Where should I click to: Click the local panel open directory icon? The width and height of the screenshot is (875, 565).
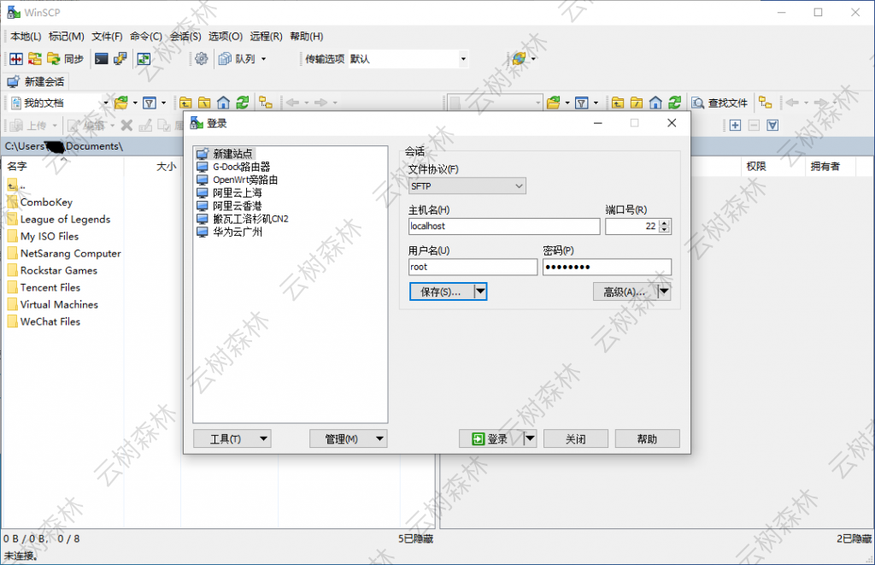click(121, 103)
